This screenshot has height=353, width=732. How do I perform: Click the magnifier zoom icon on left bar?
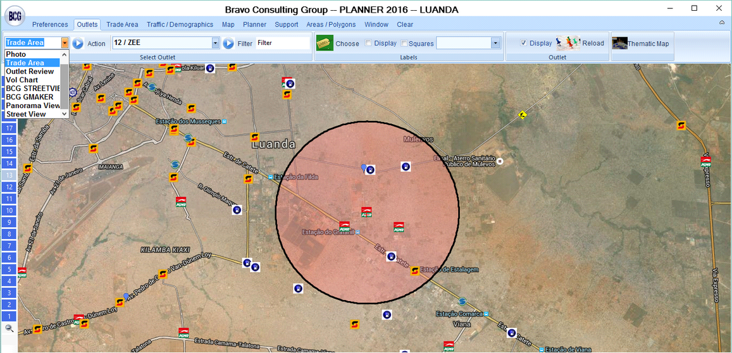(9, 328)
